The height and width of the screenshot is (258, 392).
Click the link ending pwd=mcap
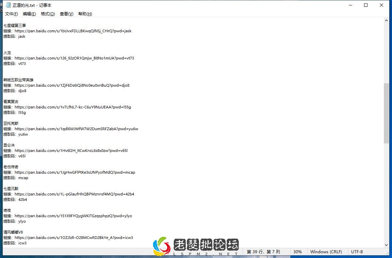[x=75, y=172]
